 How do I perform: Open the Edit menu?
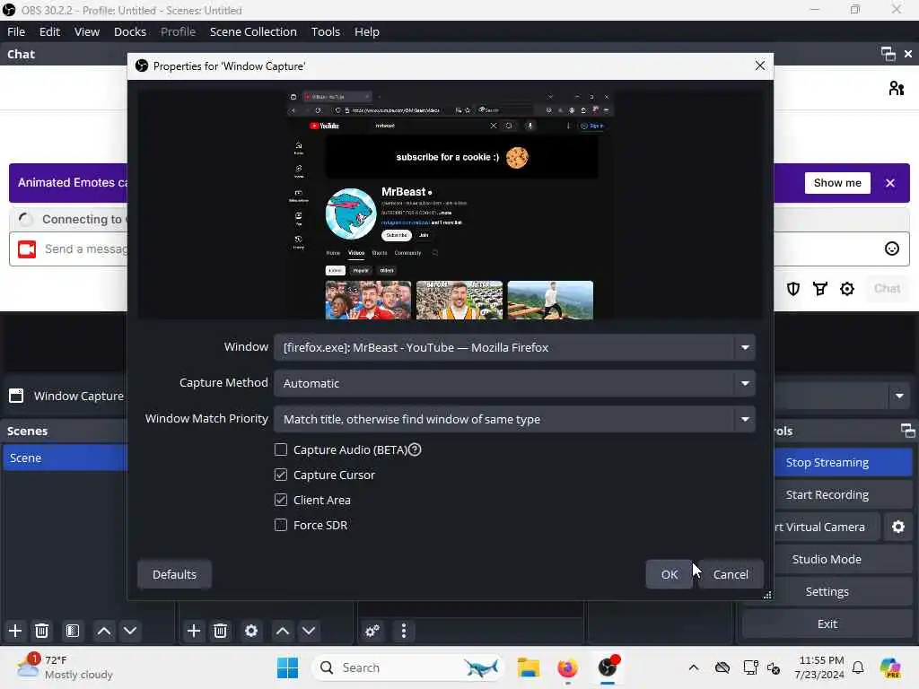49,31
